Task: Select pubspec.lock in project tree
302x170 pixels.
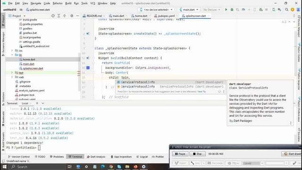Action: 26,95
